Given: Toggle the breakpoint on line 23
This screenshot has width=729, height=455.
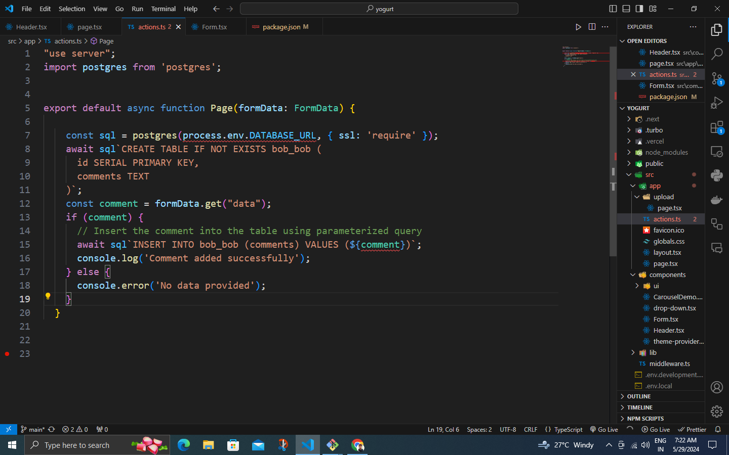Looking at the screenshot, I should [x=7, y=354].
